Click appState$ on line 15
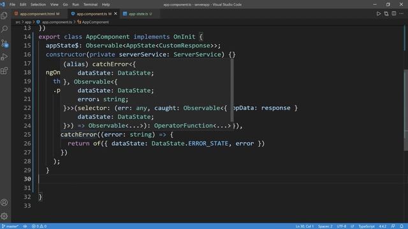Screen dimensions: 408x229 pyautogui.click(x=62, y=45)
